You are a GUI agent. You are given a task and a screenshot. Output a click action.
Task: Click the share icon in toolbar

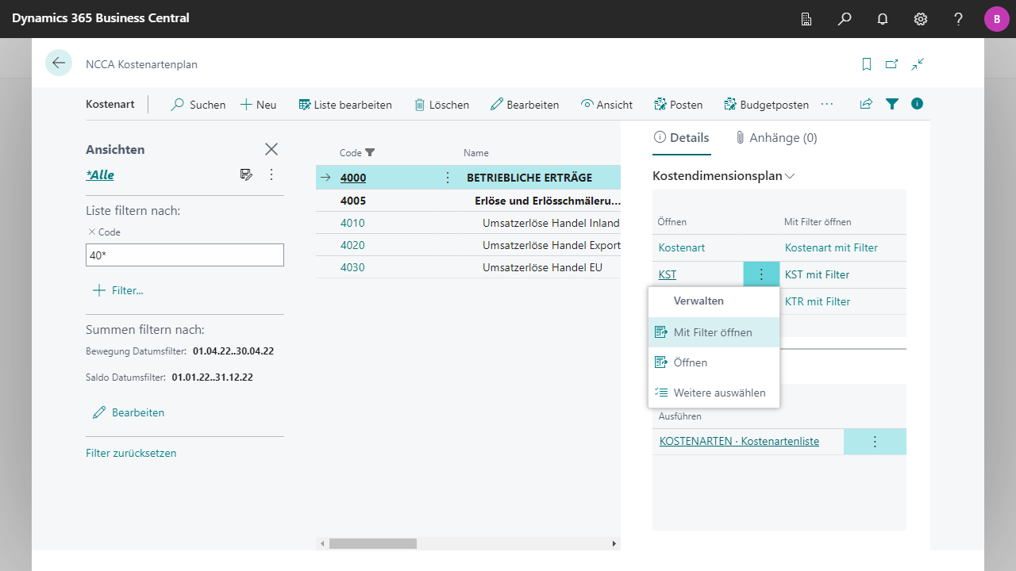pyautogui.click(x=866, y=104)
